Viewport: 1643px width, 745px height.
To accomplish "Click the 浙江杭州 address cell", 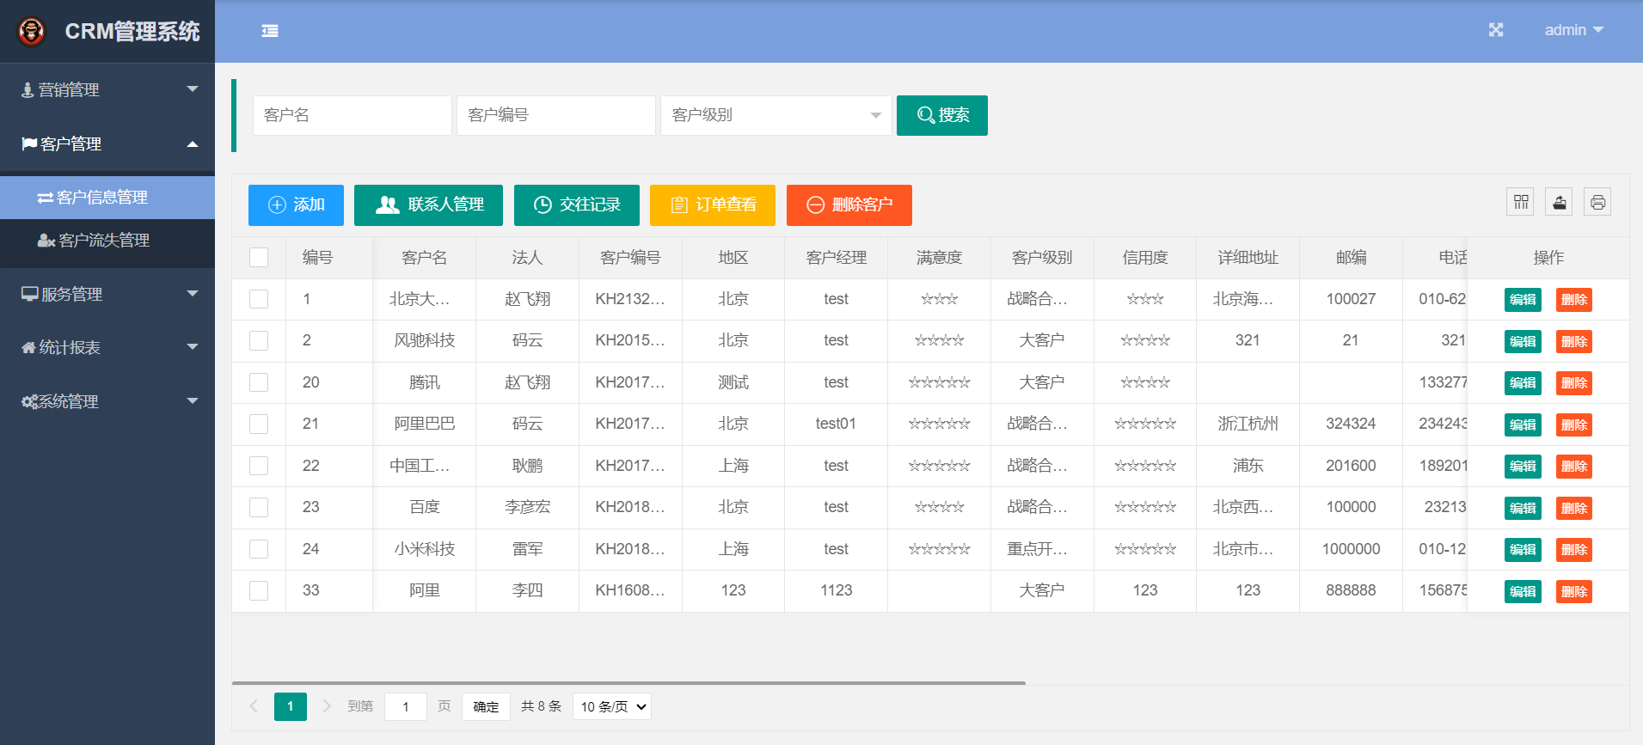I will pos(1248,424).
